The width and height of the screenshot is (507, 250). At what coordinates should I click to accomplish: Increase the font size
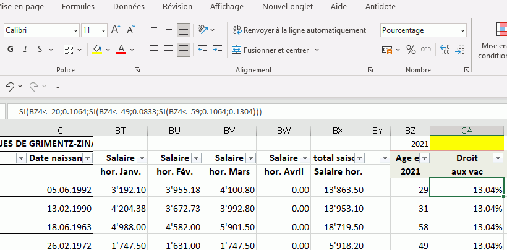[x=114, y=30]
